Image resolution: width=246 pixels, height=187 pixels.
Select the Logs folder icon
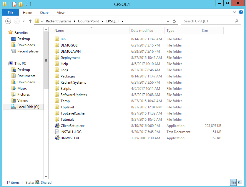pyautogui.click(x=57, y=70)
